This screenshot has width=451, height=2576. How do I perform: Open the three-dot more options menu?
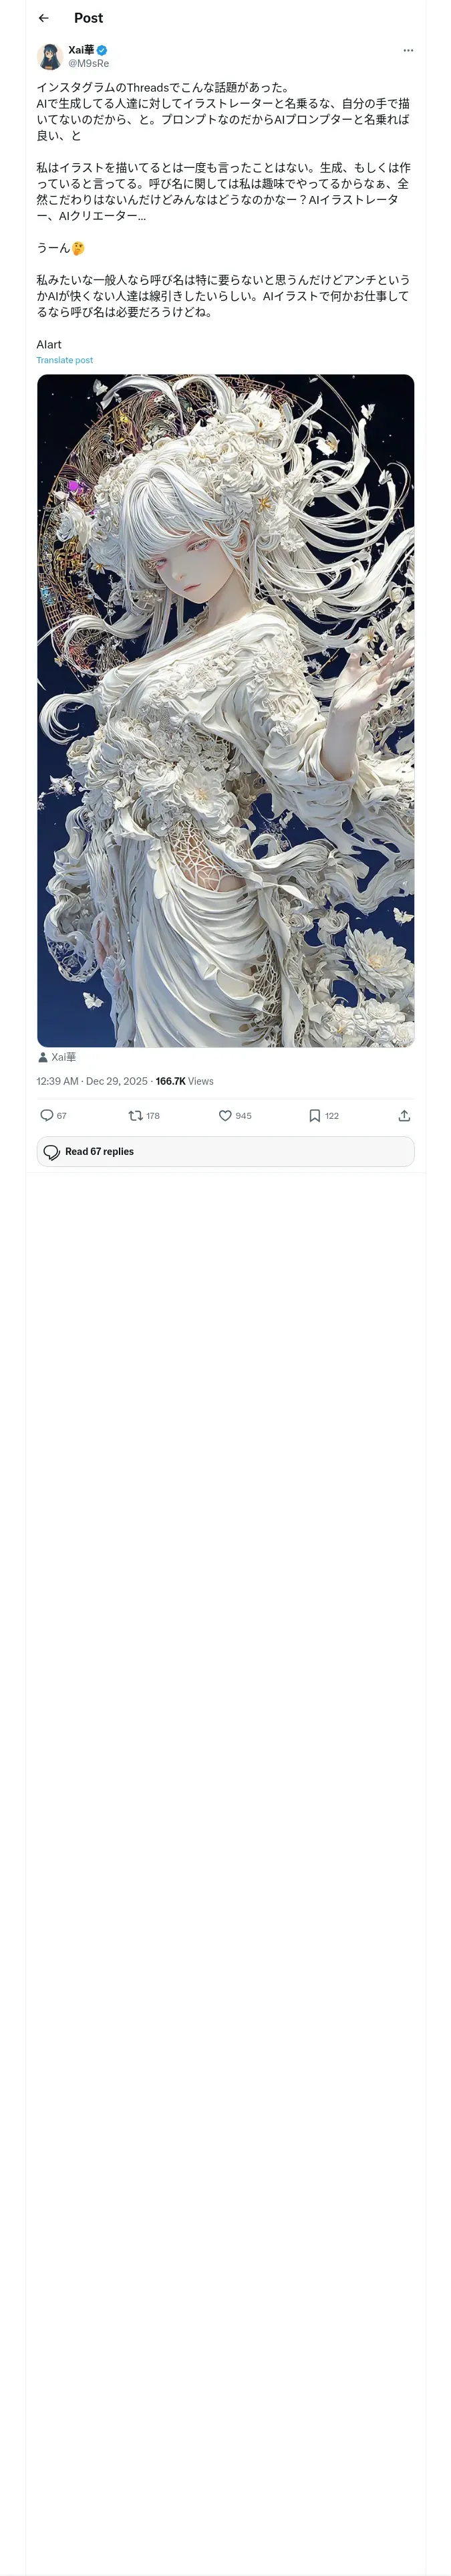[408, 50]
